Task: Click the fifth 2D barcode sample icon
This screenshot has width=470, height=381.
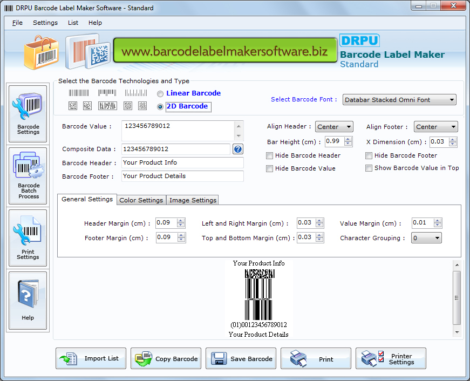Action: [x=142, y=106]
